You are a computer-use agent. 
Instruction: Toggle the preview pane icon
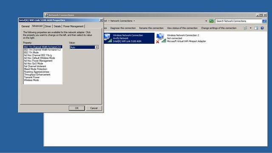click(x=256, y=28)
